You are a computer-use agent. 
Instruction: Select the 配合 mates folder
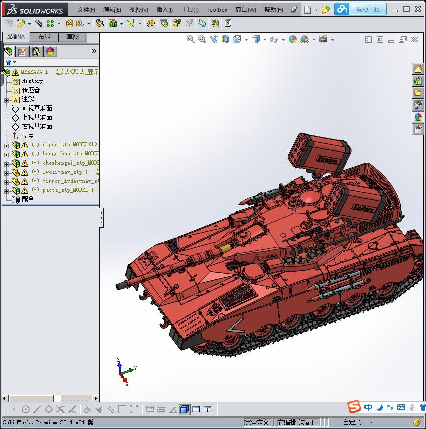pyautogui.click(x=28, y=199)
